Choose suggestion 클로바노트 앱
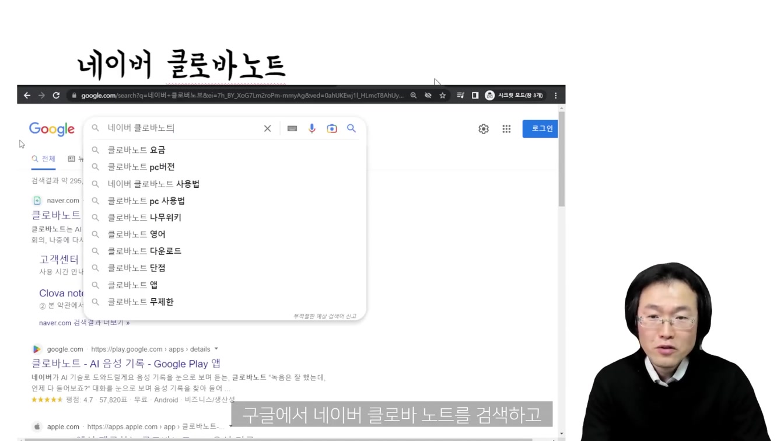784x441 pixels. (225, 285)
